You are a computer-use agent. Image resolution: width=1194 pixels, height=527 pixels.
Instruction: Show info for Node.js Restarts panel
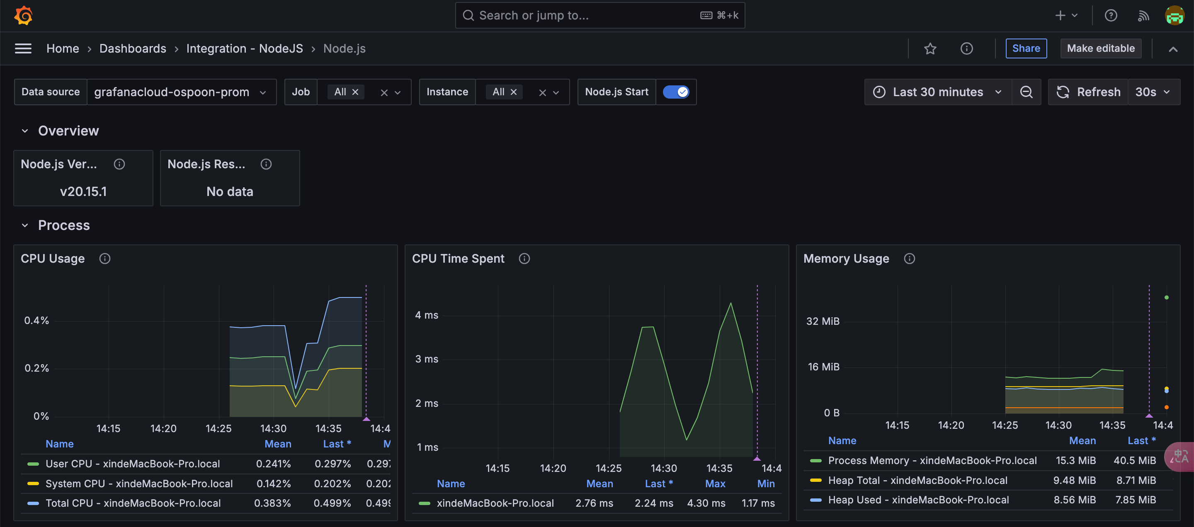click(x=266, y=164)
